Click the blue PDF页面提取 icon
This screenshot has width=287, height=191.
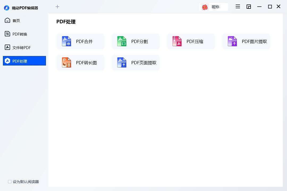point(122,63)
